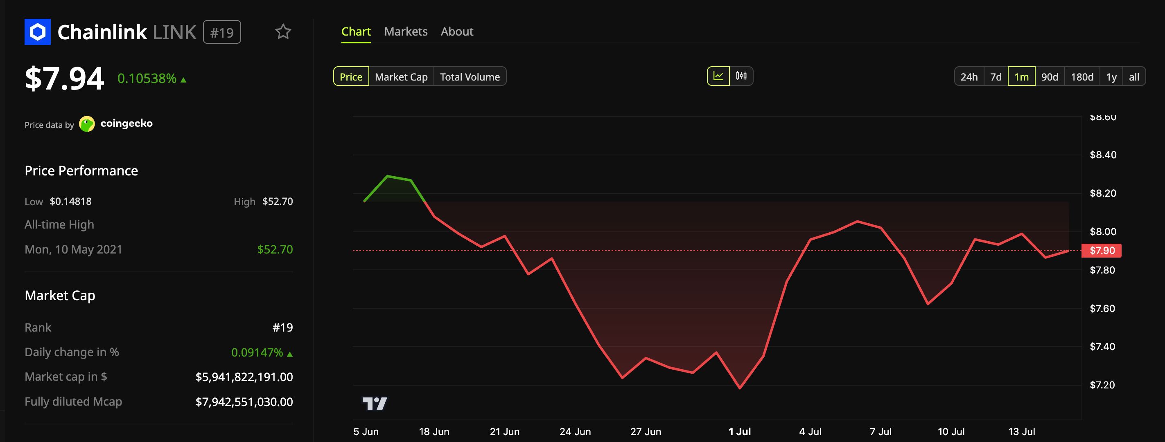The height and width of the screenshot is (442, 1165).
Task: Click the 27 Jun axis label
Action: click(646, 432)
